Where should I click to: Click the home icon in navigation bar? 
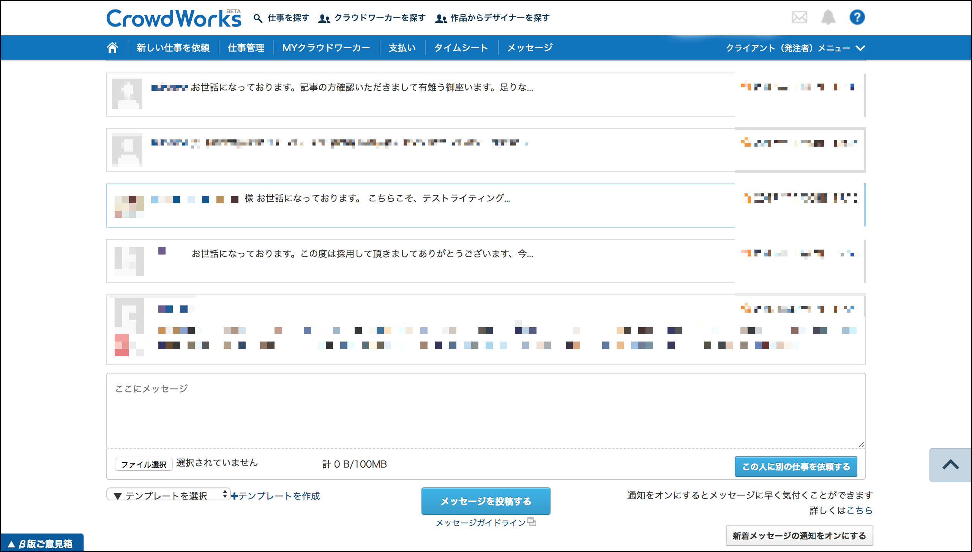112,48
